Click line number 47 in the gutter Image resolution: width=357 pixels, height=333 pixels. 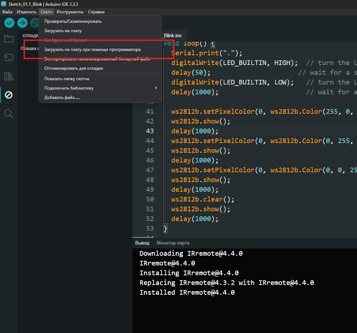(150, 170)
